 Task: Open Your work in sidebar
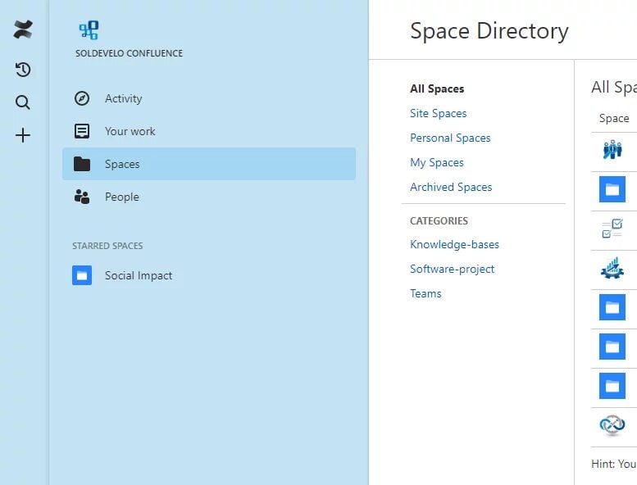[209, 131]
